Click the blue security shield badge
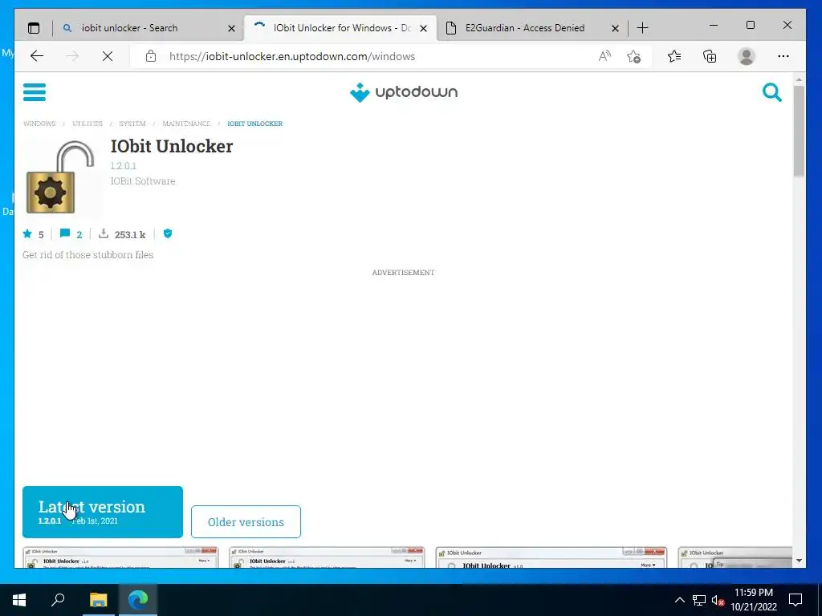 click(x=168, y=233)
